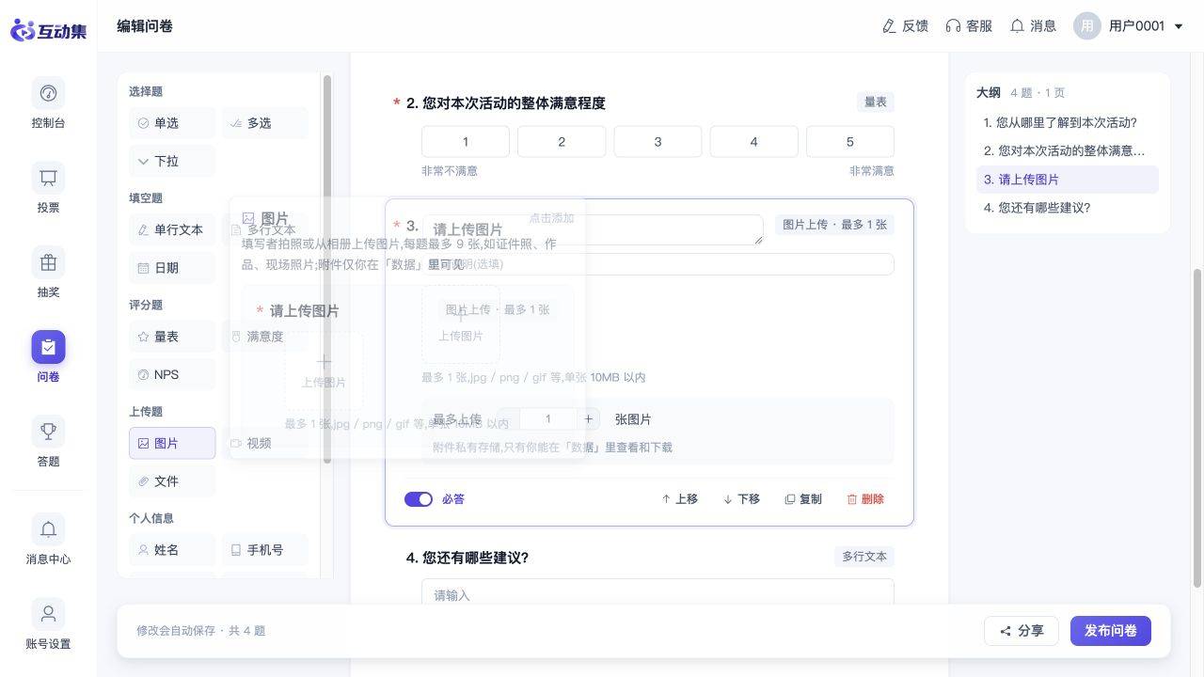Click the 修改会自动保存 · 共 4 题 status text

(200, 631)
